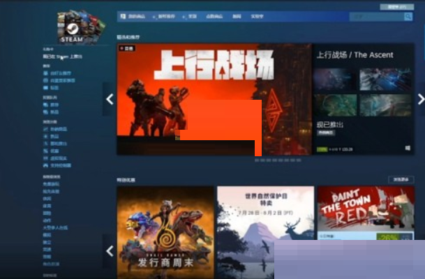Click the 标签 tags icon

coord(45,88)
